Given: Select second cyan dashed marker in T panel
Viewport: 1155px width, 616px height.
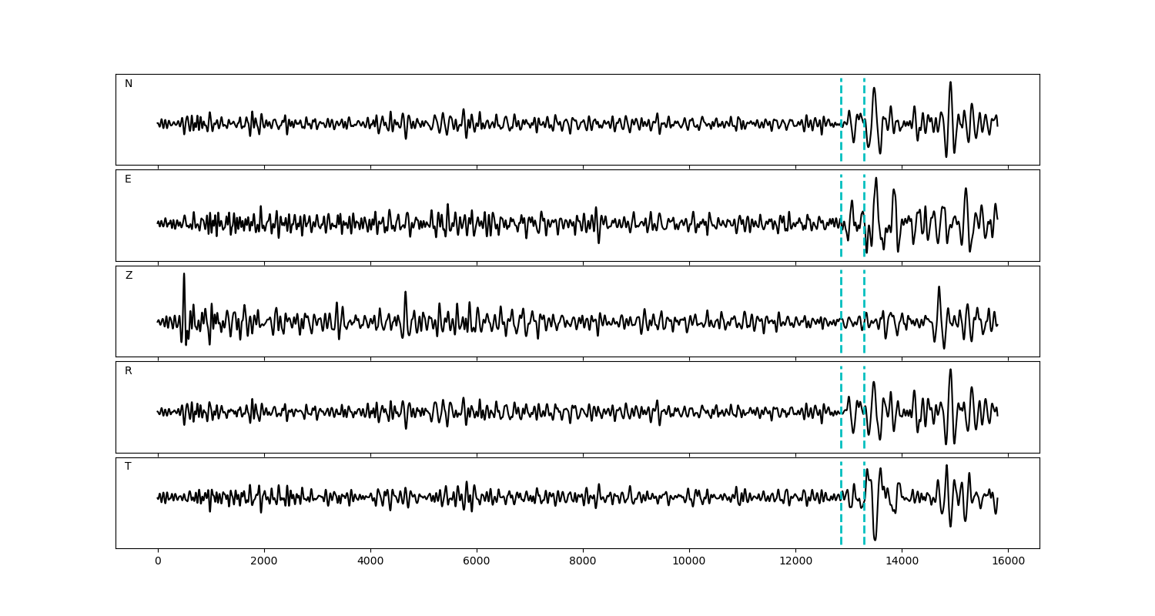Looking at the screenshot, I should pyautogui.click(x=864, y=524).
